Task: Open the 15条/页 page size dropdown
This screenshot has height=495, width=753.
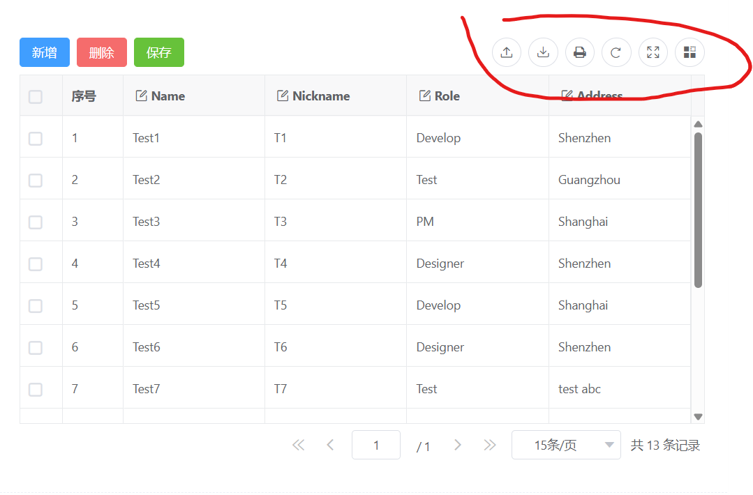Action: [566, 445]
